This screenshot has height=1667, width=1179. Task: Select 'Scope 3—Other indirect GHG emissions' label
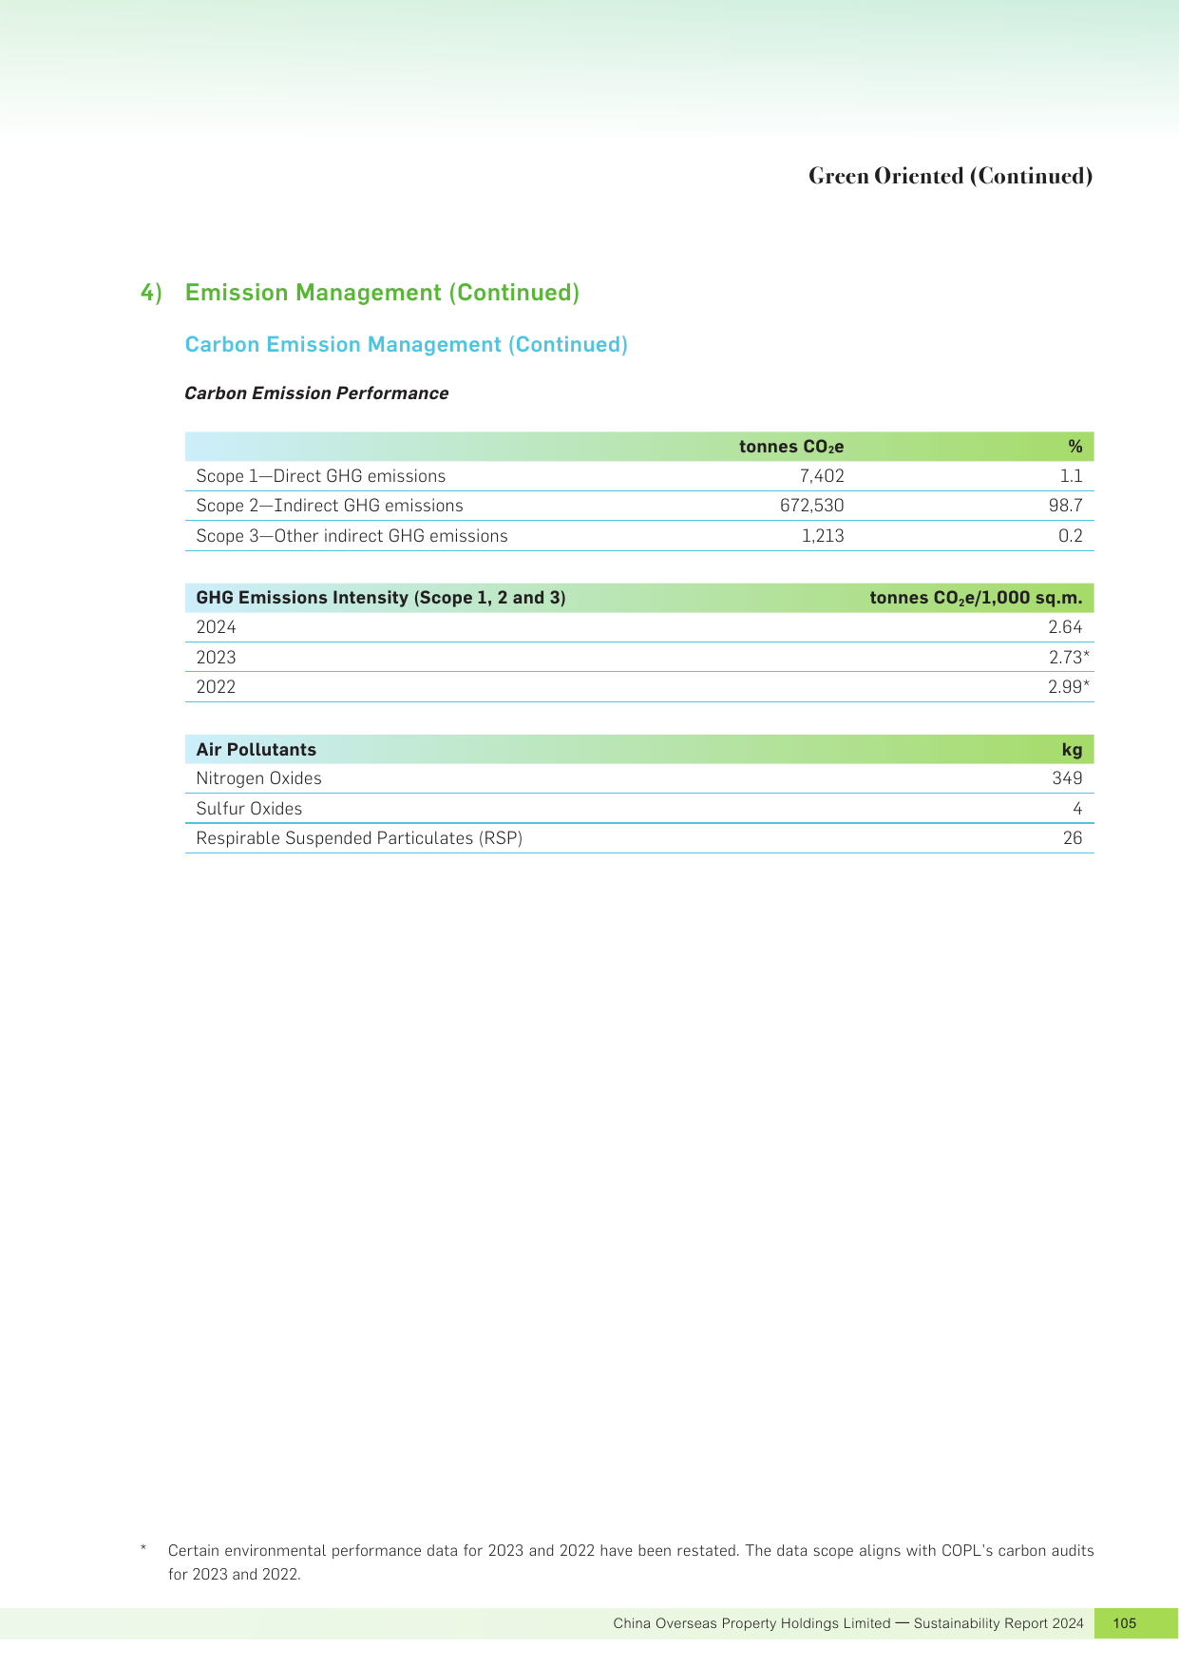pos(352,536)
